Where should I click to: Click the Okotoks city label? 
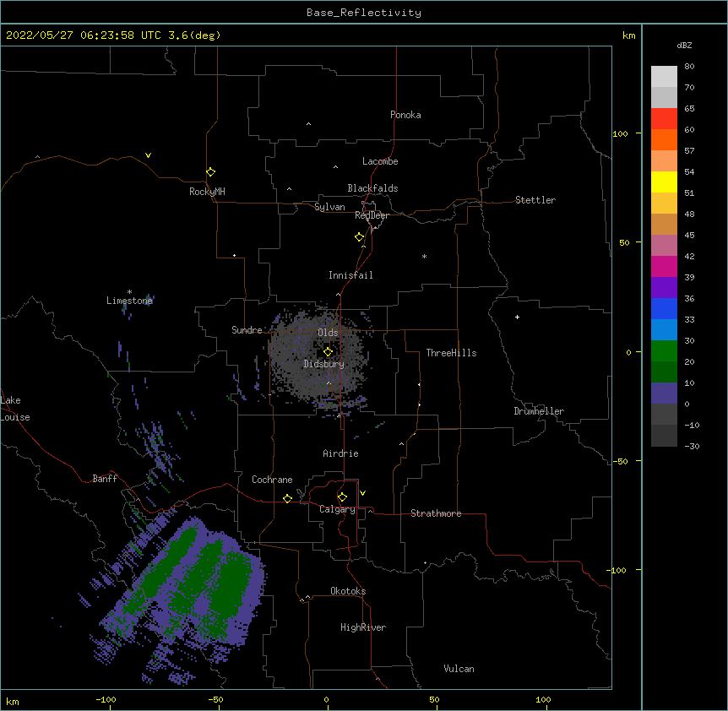pos(348,591)
